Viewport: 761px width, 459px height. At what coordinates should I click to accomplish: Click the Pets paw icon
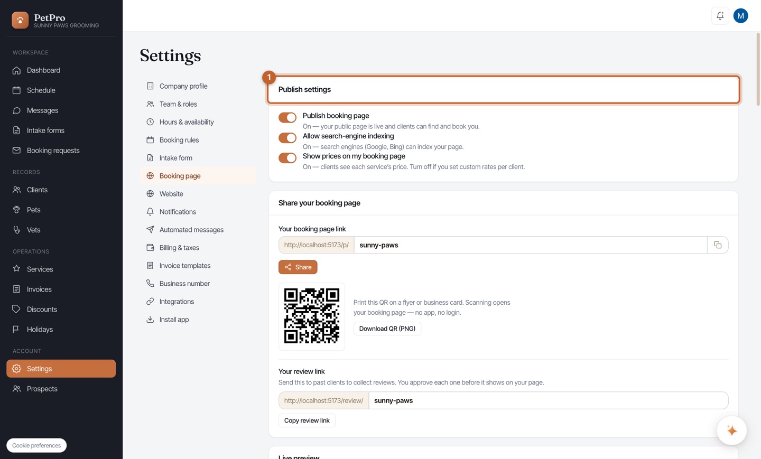click(x=16, y=210)
